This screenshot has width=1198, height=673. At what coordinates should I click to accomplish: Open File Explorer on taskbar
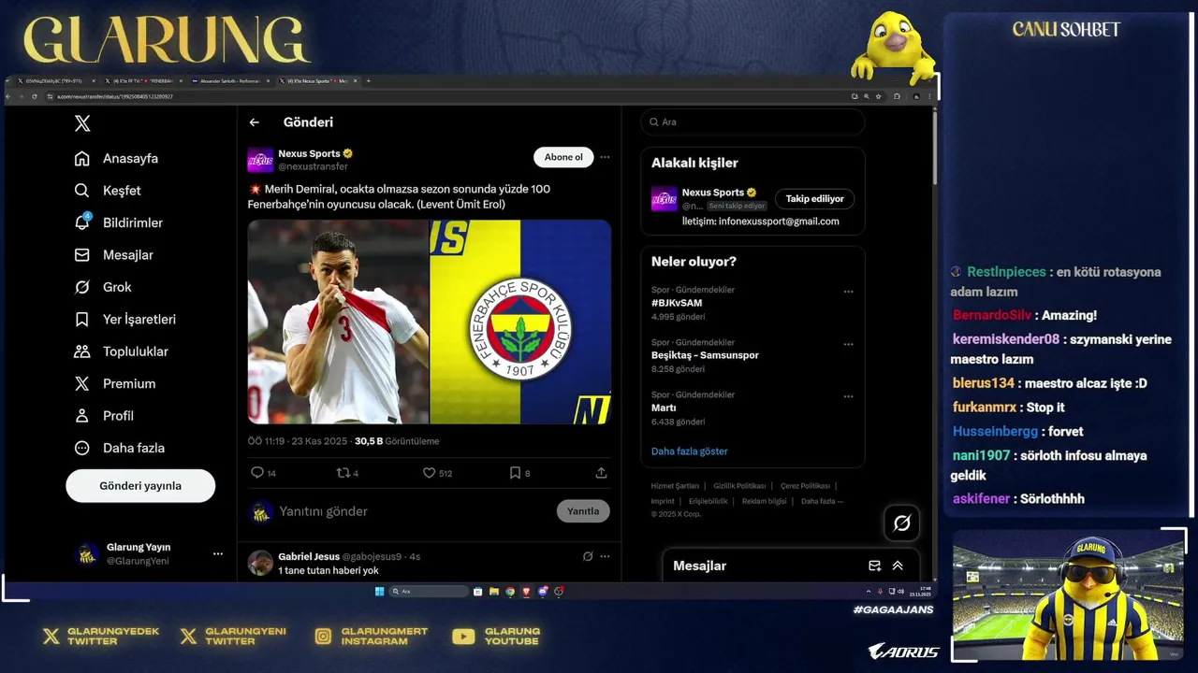[494, 592]
